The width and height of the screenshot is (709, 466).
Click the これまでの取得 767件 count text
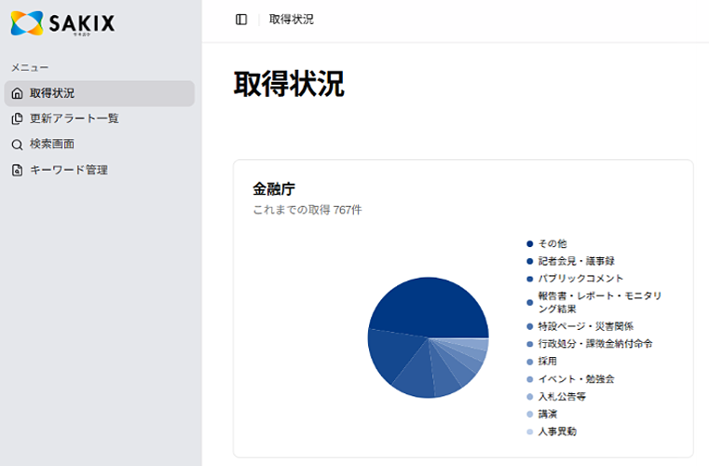[307, 210]
